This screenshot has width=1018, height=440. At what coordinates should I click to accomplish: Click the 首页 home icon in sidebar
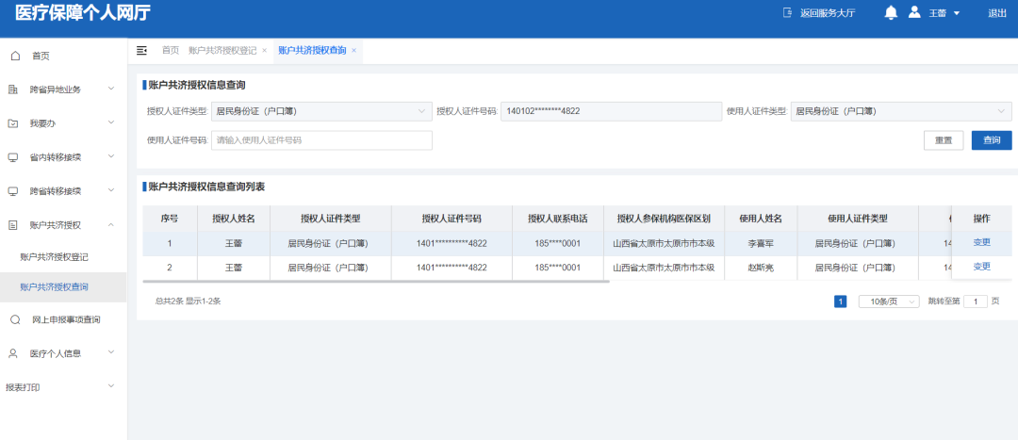pyautogui.click(x=14, y=56)
